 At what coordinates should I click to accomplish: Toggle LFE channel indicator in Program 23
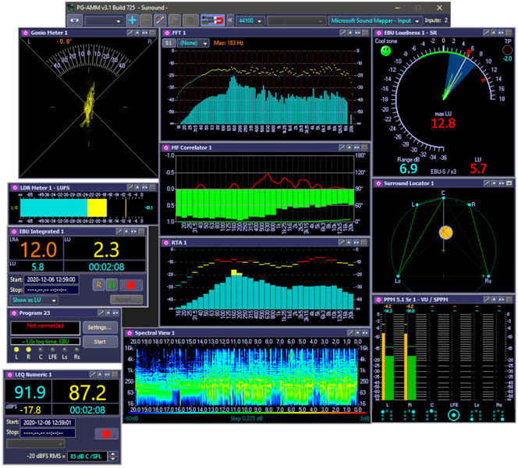(x=52, y=349)
